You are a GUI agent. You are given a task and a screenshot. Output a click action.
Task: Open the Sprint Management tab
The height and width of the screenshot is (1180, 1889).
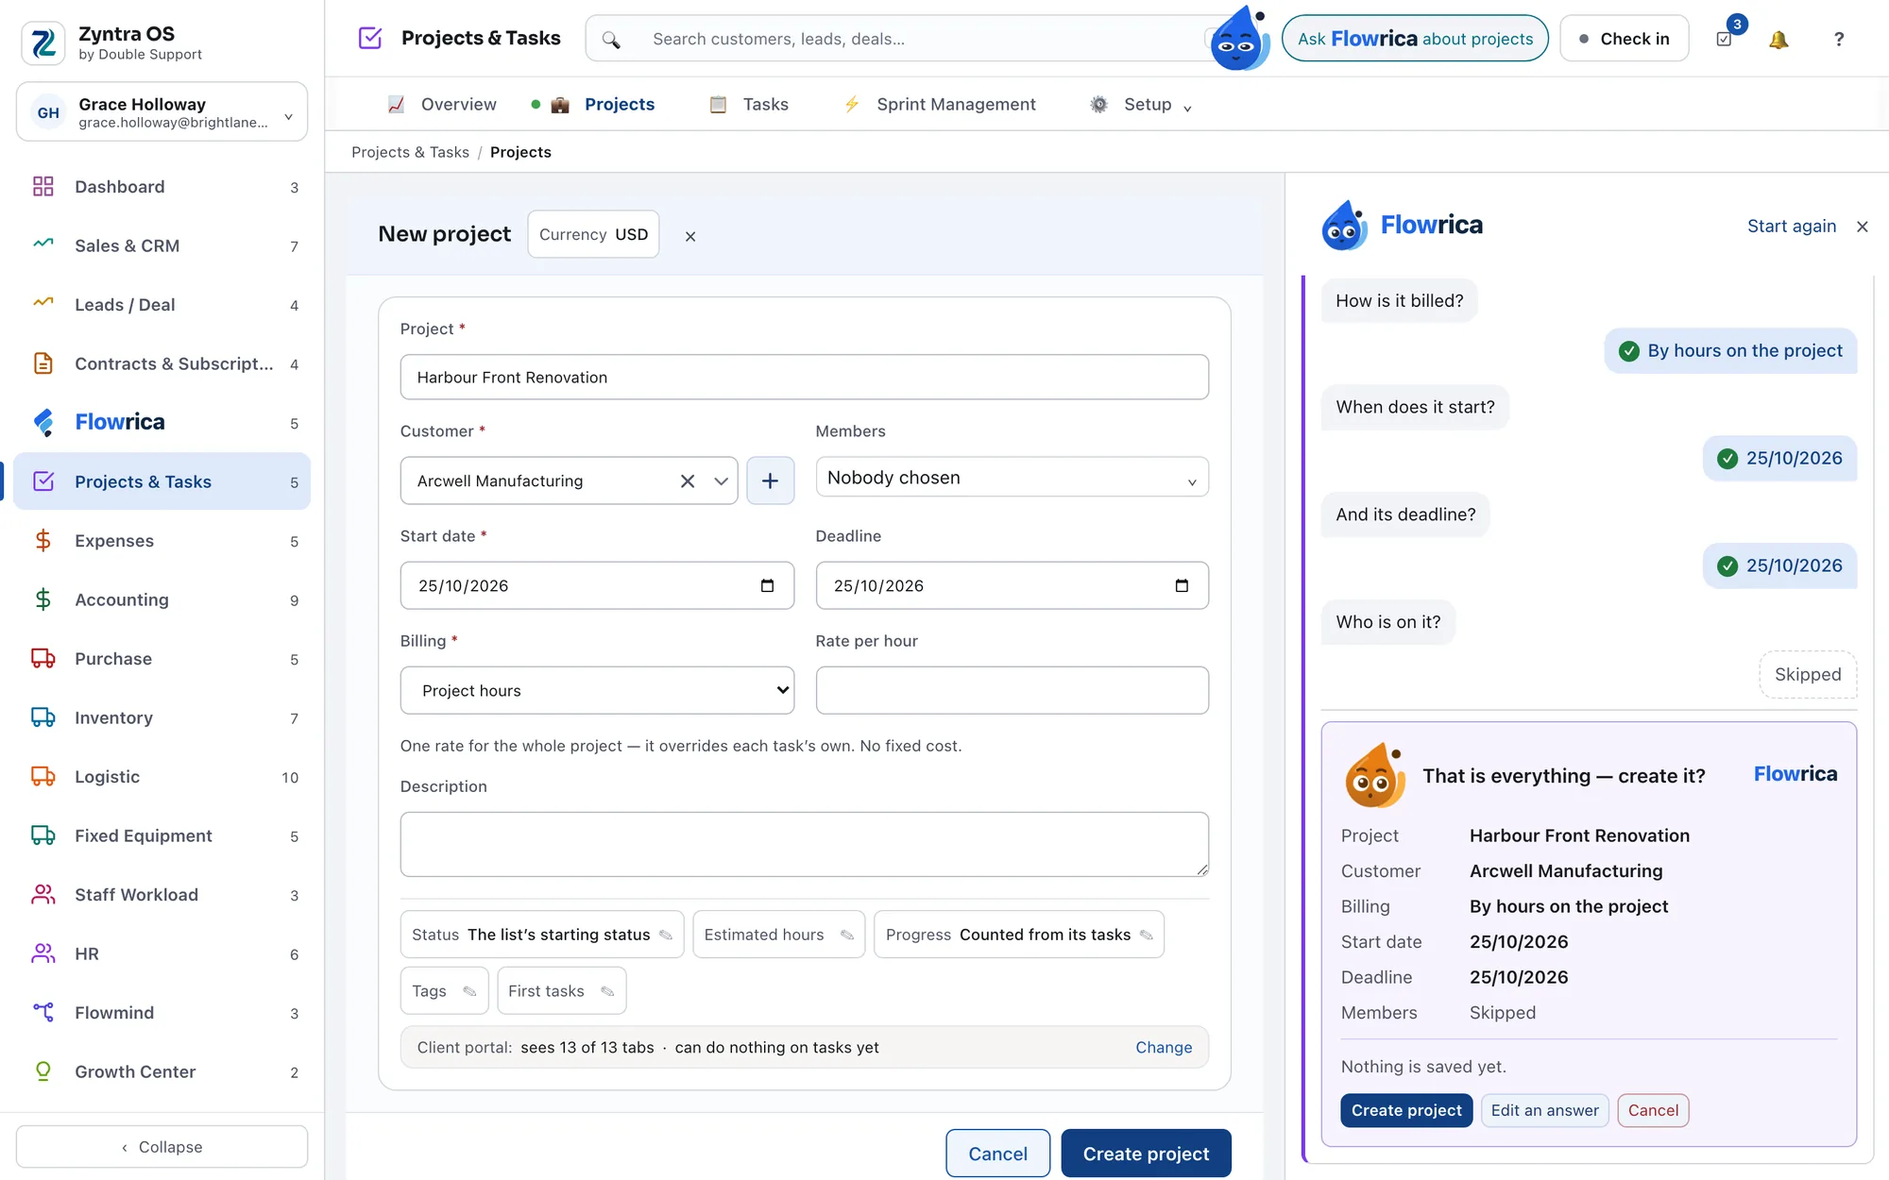(940, 105)
